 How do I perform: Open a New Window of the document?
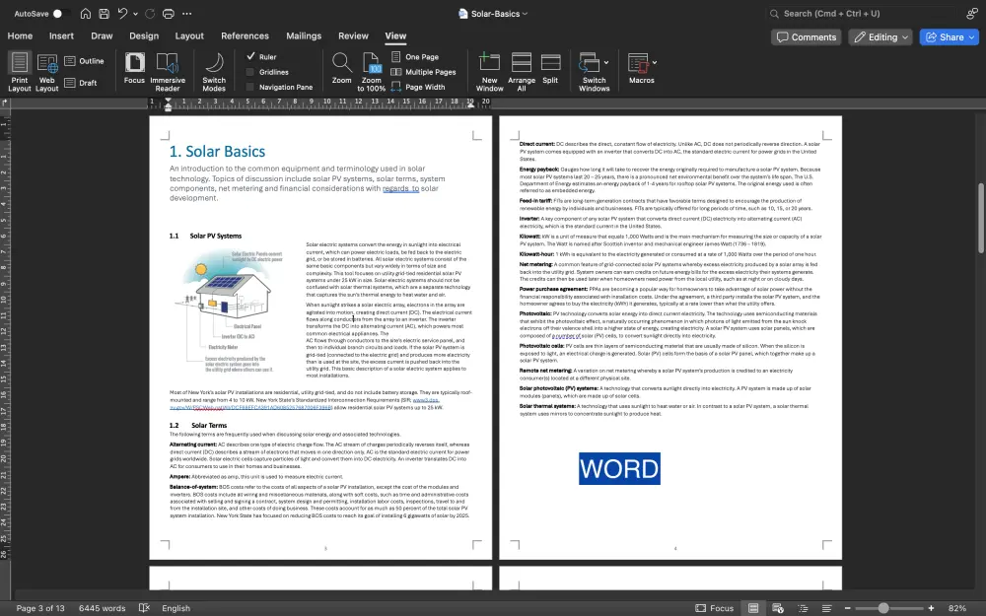click(489, 69)
